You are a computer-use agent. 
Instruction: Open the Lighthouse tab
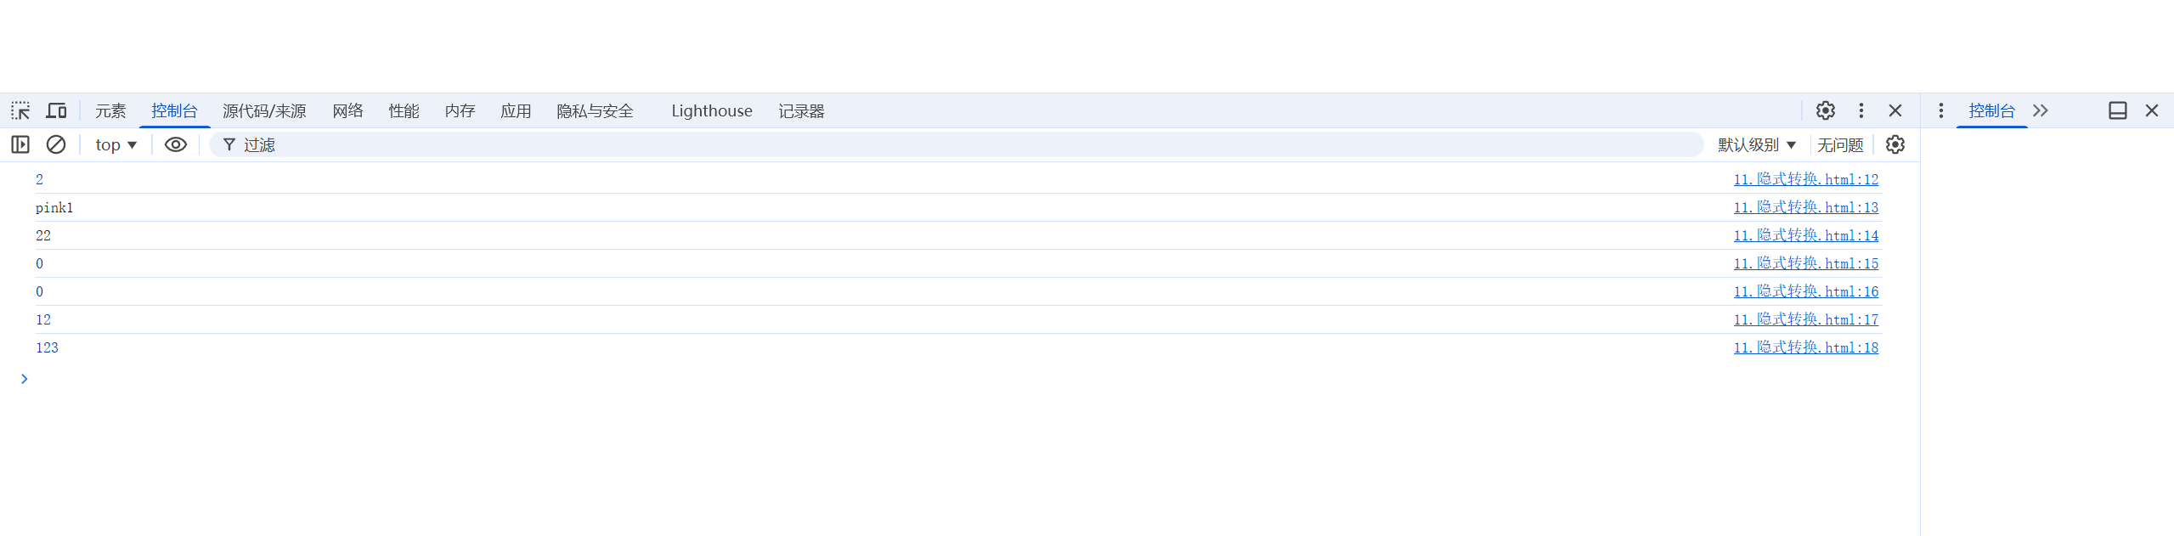pos(712,110)
